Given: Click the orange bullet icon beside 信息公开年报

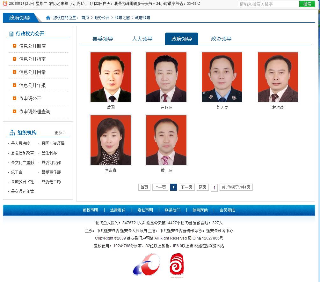Looking at the screenshot, I should 14,85.
